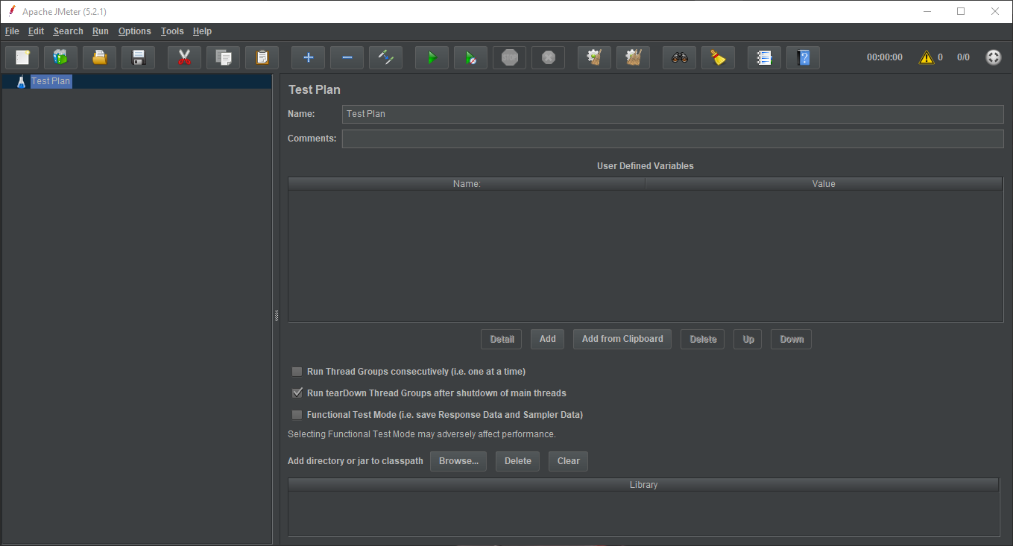Select the Start no pauses toolbar icon
The height and width of the screenshot is (546, 1013).
click(x=470, y=57)
